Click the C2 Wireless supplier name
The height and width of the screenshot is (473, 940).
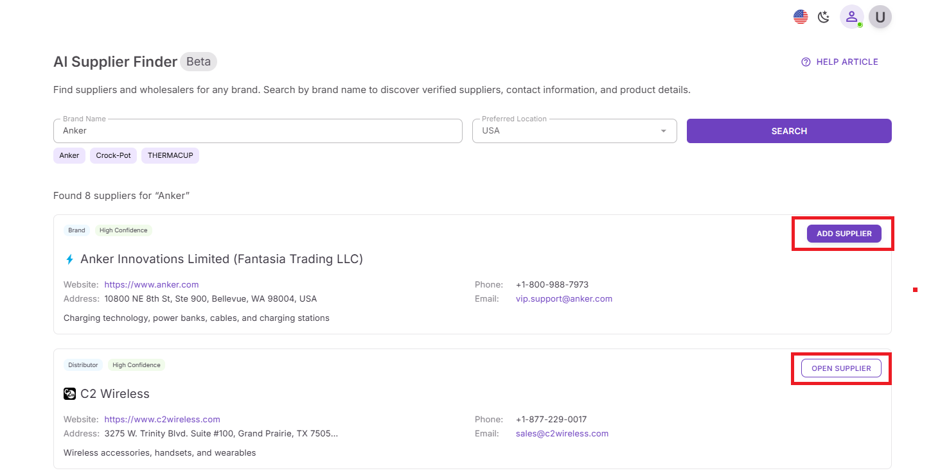115,394
